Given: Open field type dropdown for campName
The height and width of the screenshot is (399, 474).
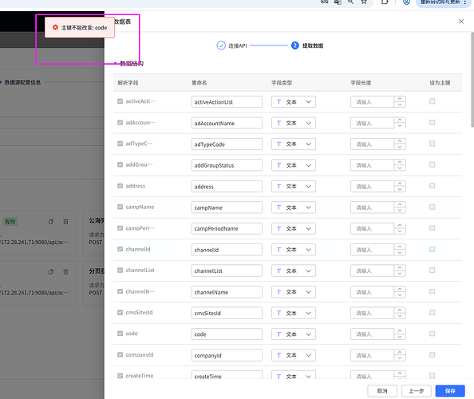Looking at the screenshot, I should point(293,207).
